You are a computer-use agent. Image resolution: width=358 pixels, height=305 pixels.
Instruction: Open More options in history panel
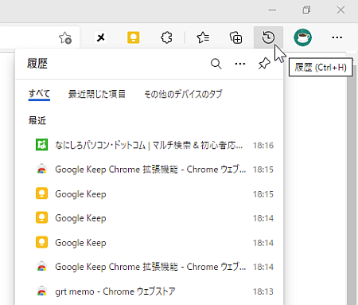click(x=240, y=64)
